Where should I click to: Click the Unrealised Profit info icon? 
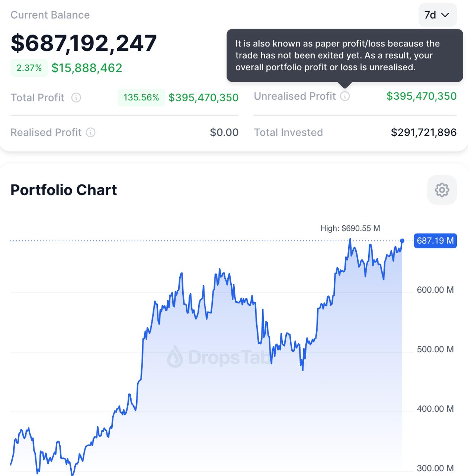tap(345, 96)
